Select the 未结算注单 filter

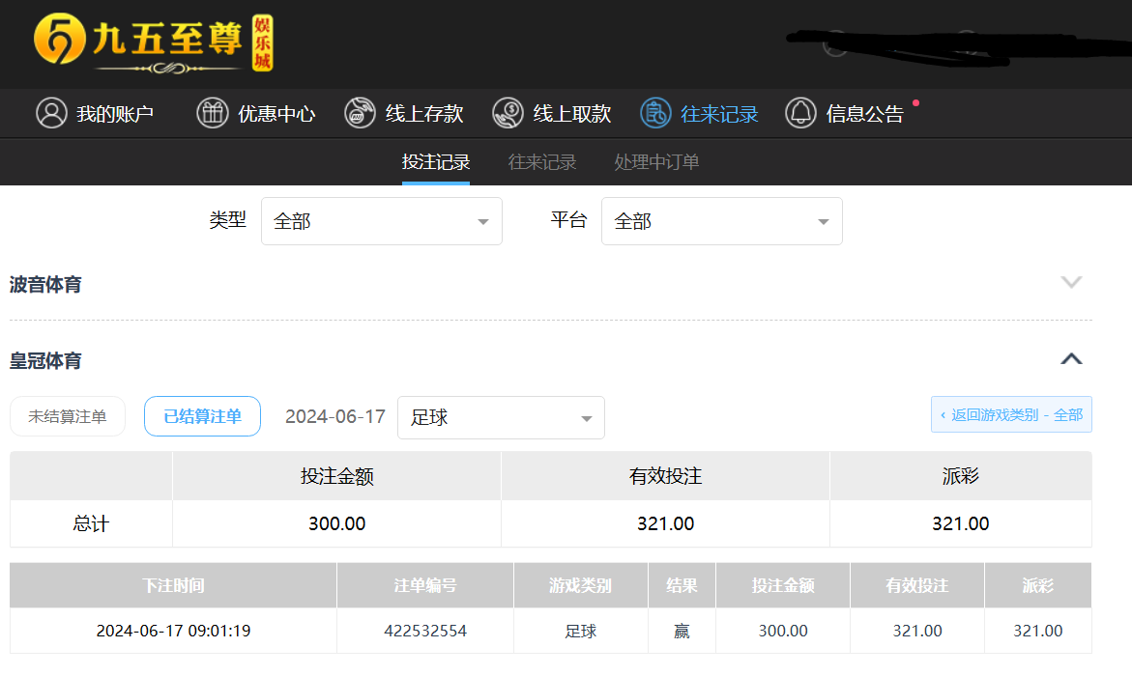68,416
